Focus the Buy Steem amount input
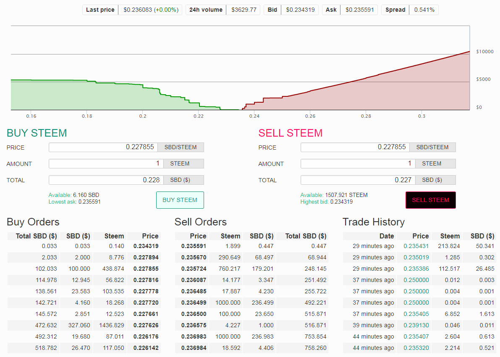Screen dimensions: 500x357 coord(106,163)
